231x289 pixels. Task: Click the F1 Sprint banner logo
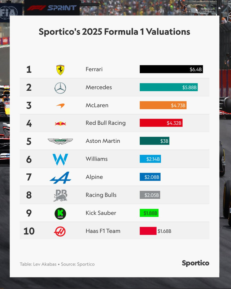click(x=52, y=8)
